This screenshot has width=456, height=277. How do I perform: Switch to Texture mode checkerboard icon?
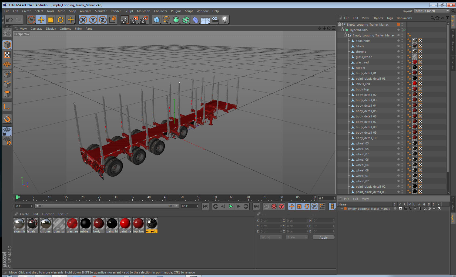coord(7,55)
